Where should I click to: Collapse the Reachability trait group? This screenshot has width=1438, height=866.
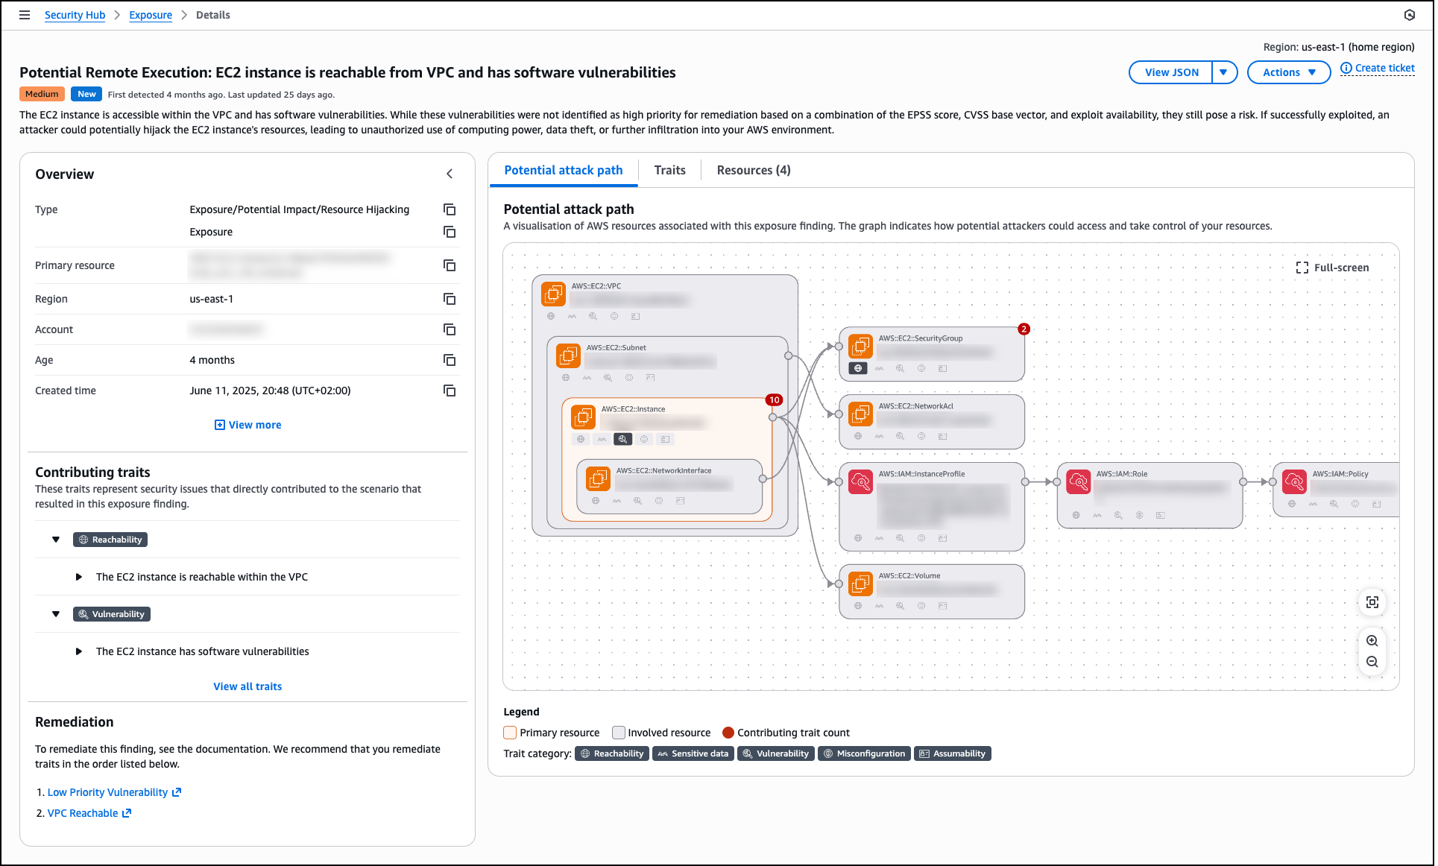(56, 540)
